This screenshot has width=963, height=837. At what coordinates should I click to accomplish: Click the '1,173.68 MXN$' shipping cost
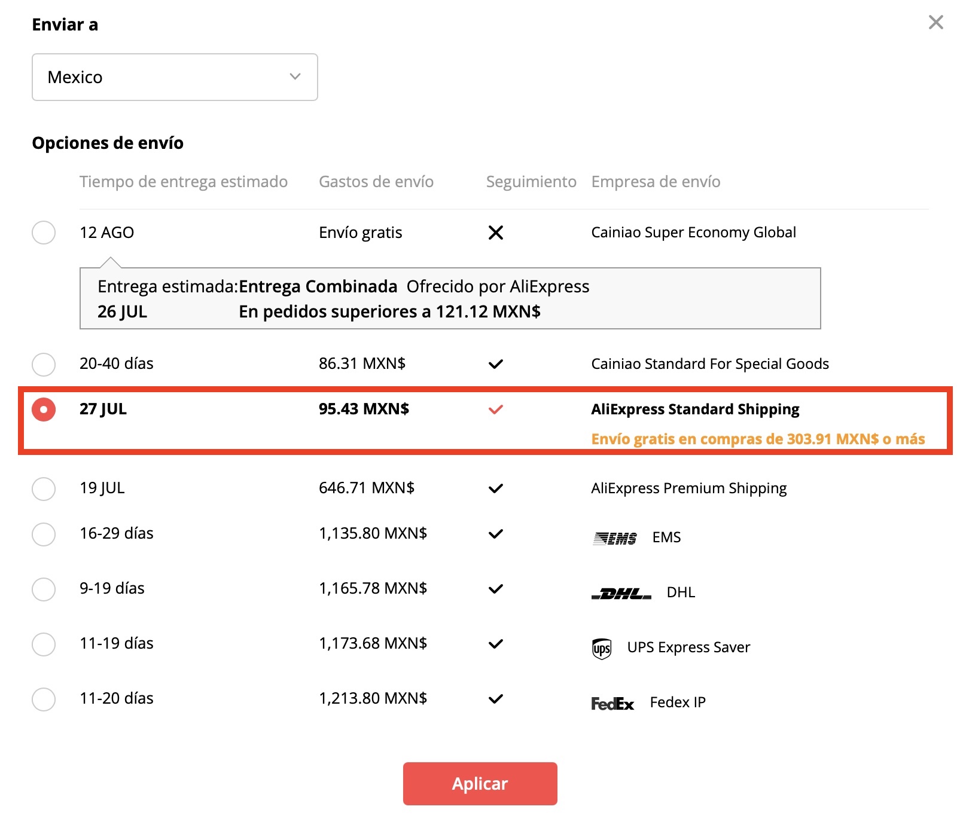coord(373,643)
